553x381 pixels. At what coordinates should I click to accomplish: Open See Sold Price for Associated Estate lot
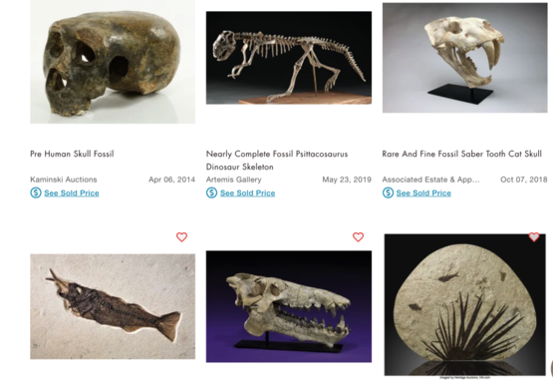(423, 193)
